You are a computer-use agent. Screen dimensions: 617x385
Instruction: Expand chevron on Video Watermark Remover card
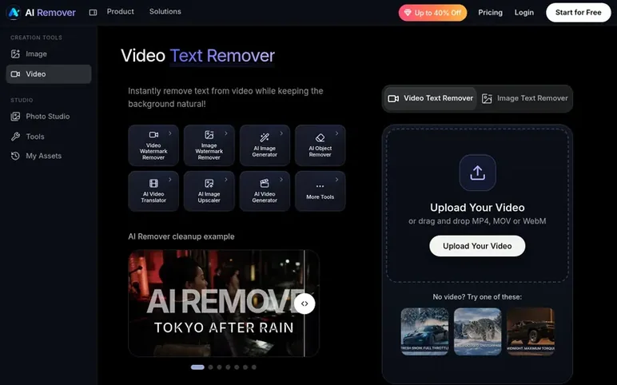click(170, 133)
